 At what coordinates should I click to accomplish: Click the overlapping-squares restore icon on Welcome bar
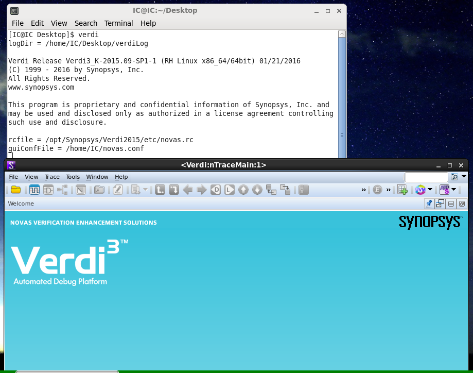462,204
